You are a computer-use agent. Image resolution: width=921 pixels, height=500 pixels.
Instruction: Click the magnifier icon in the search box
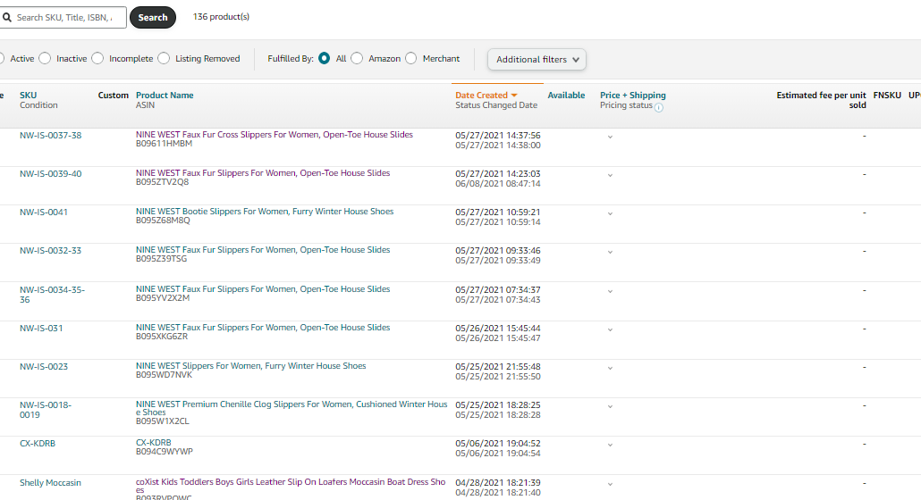click(x=7, y=18)
